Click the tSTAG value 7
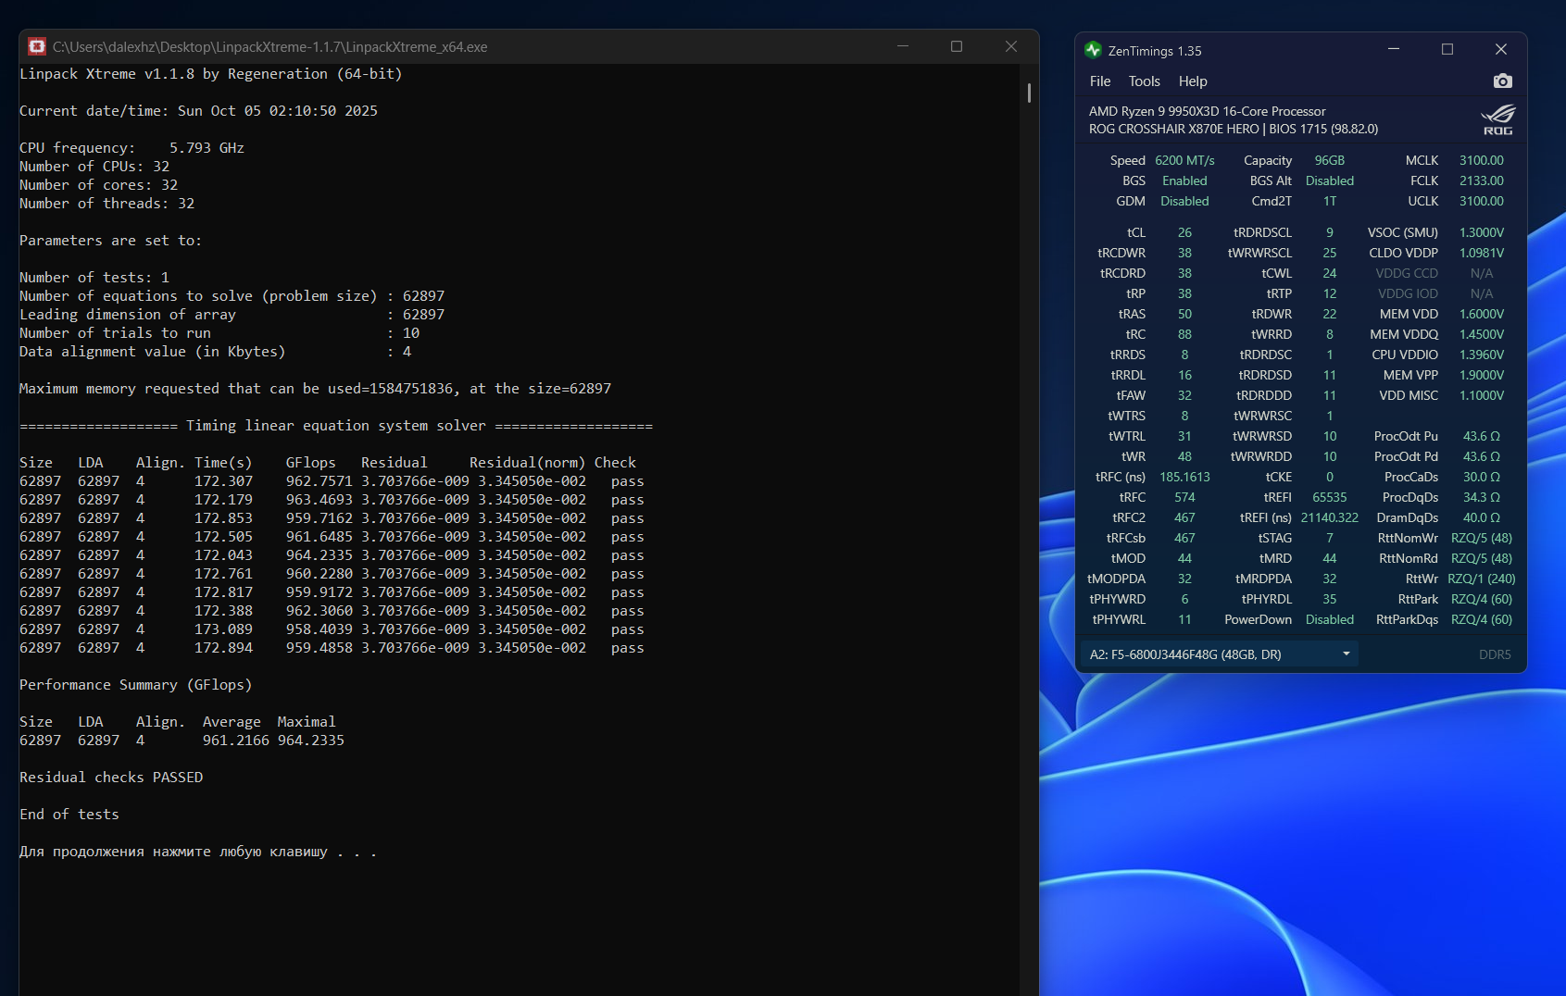 point(1330,538)
